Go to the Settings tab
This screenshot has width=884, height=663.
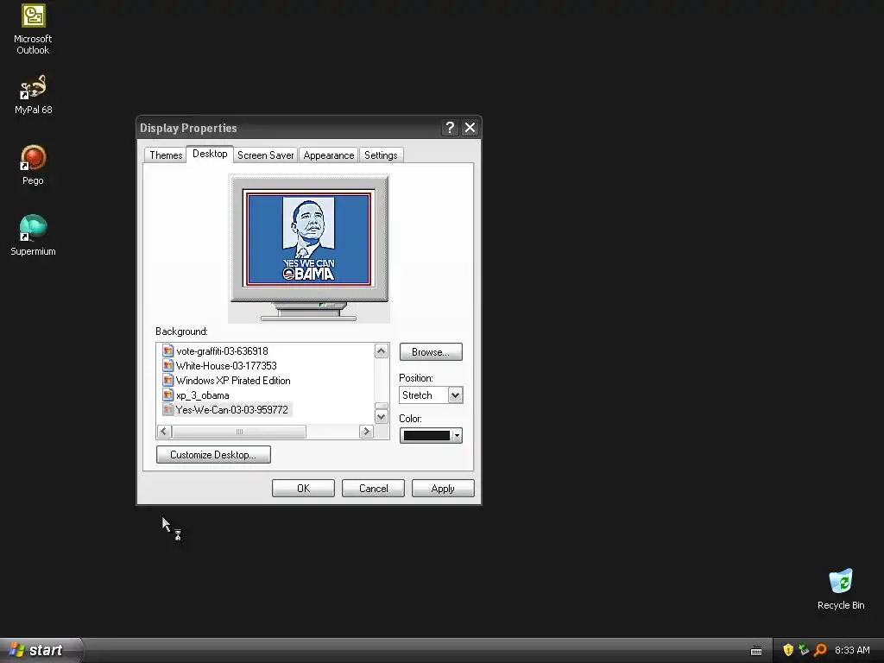coord(381,155)
